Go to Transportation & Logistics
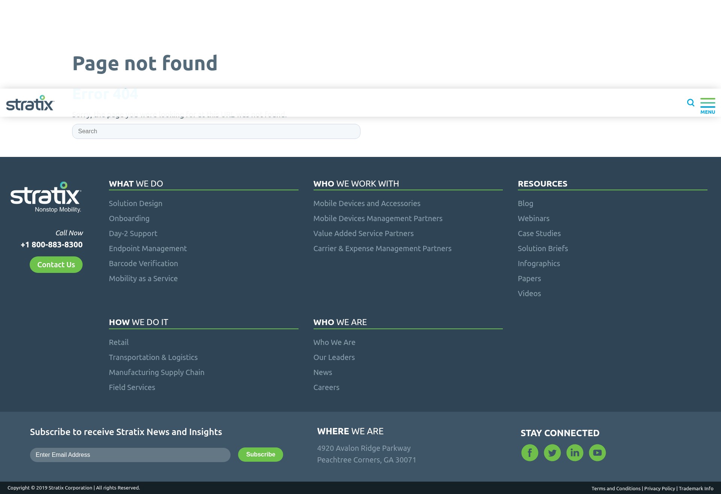Screen dimensions: 721x494 (153, 357)
